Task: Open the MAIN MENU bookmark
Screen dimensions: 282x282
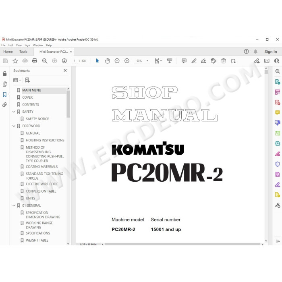Action: point(32,90)
